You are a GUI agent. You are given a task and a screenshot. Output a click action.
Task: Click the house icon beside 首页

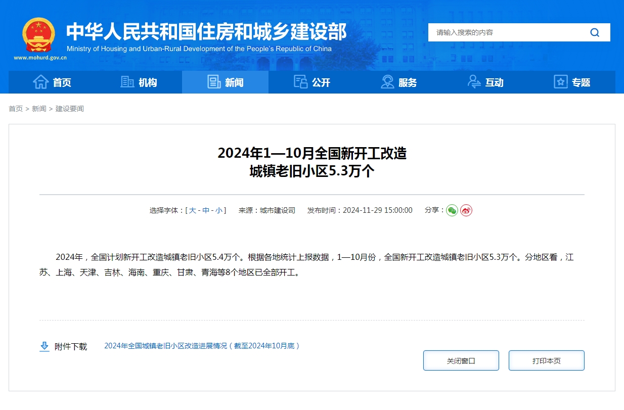click(40, 82)
